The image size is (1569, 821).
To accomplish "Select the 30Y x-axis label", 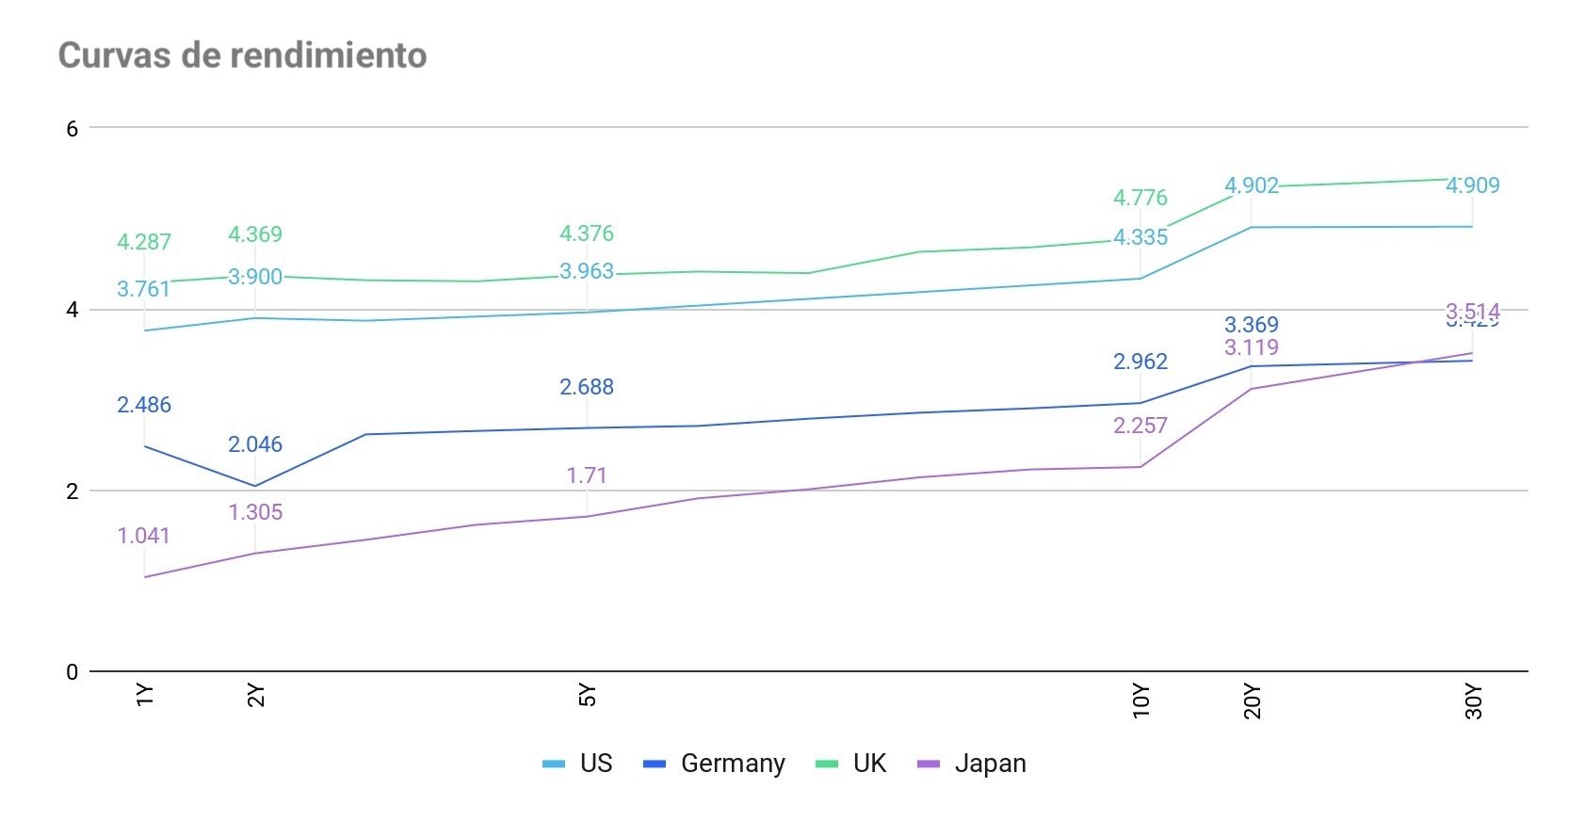I will tap(1473, 701).
